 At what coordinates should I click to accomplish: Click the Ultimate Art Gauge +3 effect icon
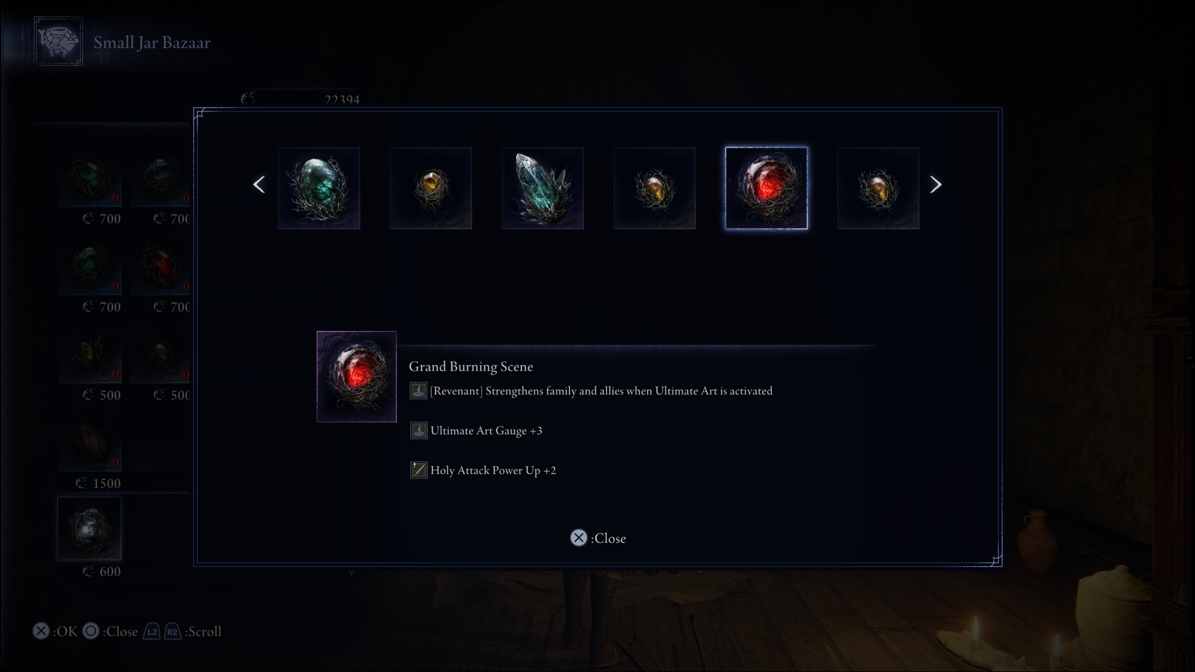(419, 431)
